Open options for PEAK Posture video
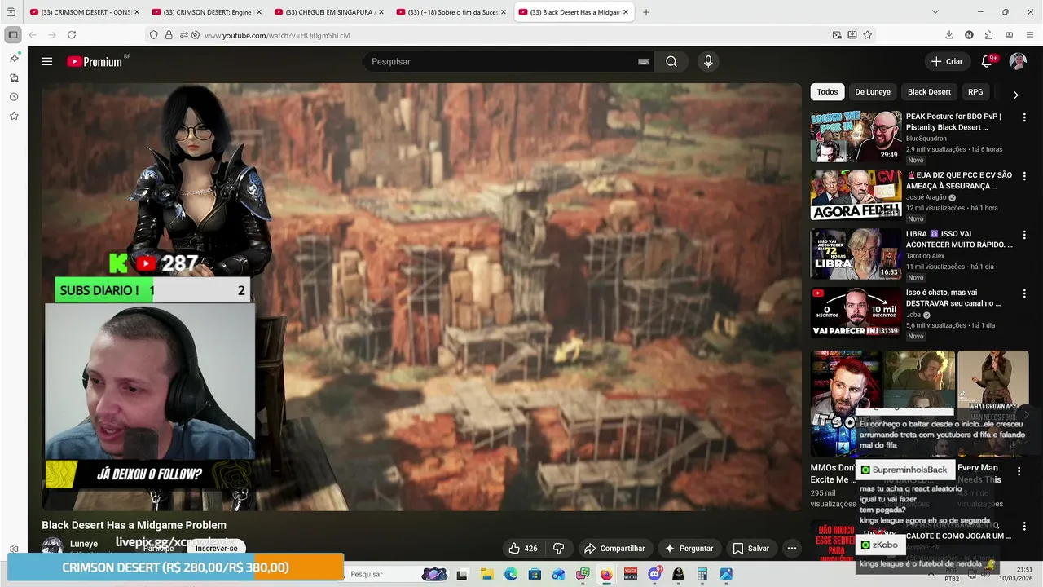The image size is (1043, 587). [x=1024, y=117]
